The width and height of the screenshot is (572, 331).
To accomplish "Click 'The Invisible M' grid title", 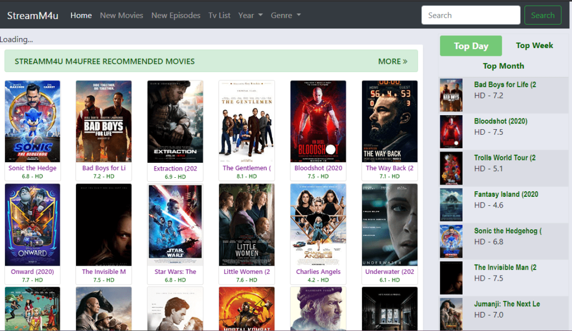I will (x=103, y=272).
